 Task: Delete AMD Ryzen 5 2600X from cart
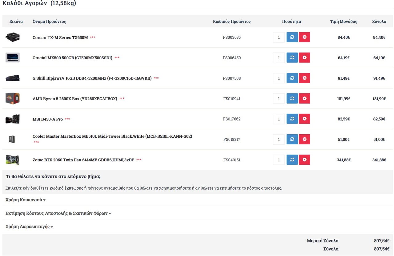(304, 98)
